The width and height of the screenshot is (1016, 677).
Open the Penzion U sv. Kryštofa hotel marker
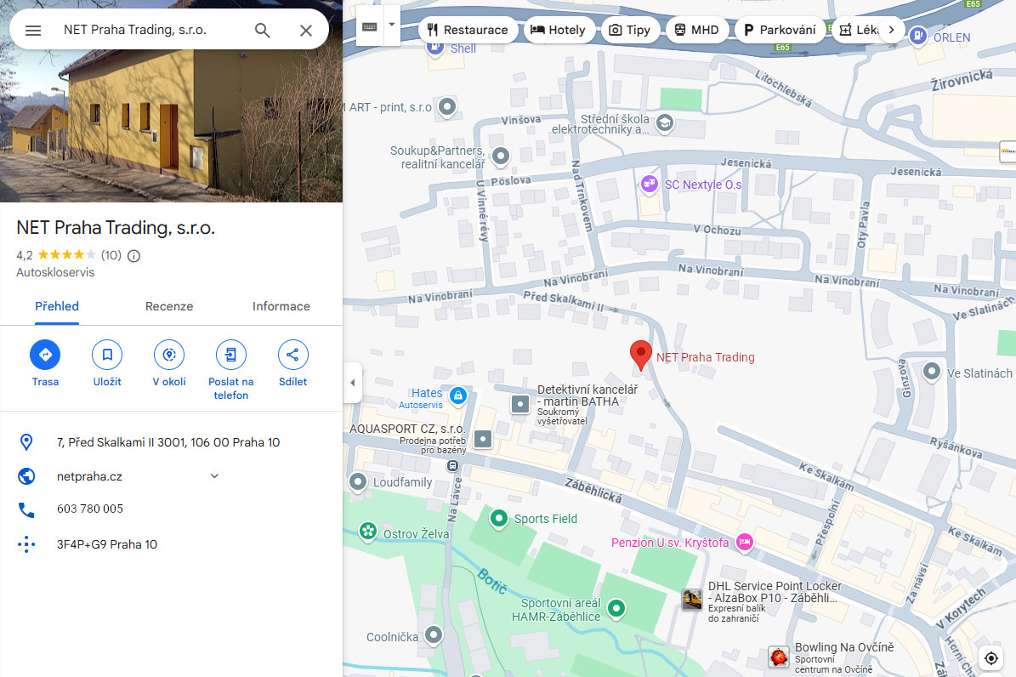pyautogui.click(x=745, y=542)
